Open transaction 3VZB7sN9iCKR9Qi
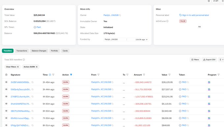 coord(20,82)
